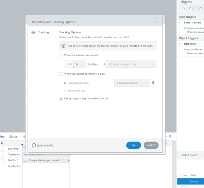The height and width of the screenshot is (188, 204).
Task: Click the info icon beside Learn More
Action: pyautogui.click(x=34, y=145)
